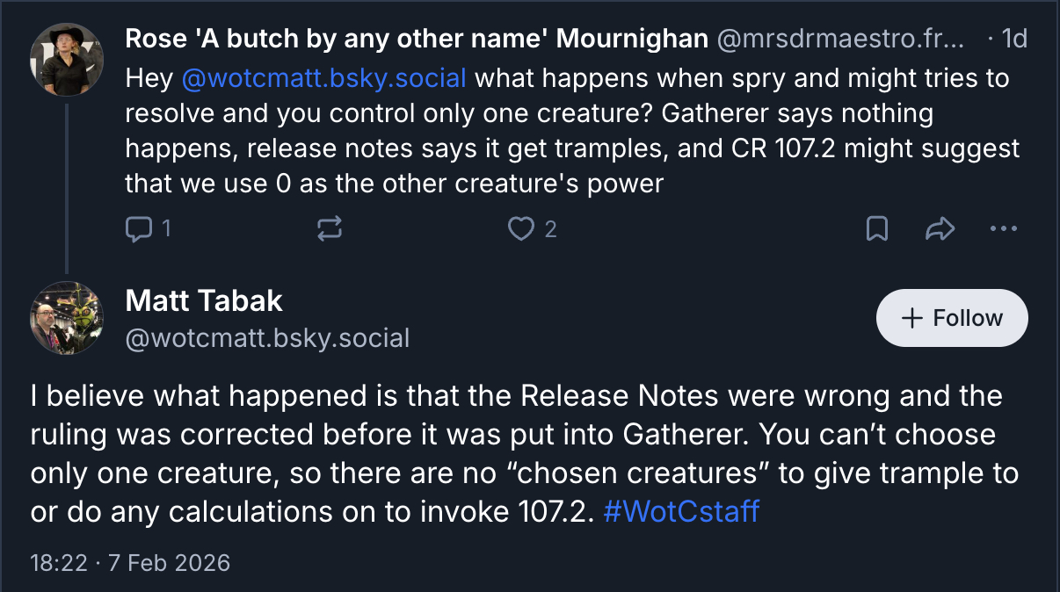Click Rose 'A butch by any other name' Mournighan display name
This screenshot has height=592, width=1060.
pos(417,39)
